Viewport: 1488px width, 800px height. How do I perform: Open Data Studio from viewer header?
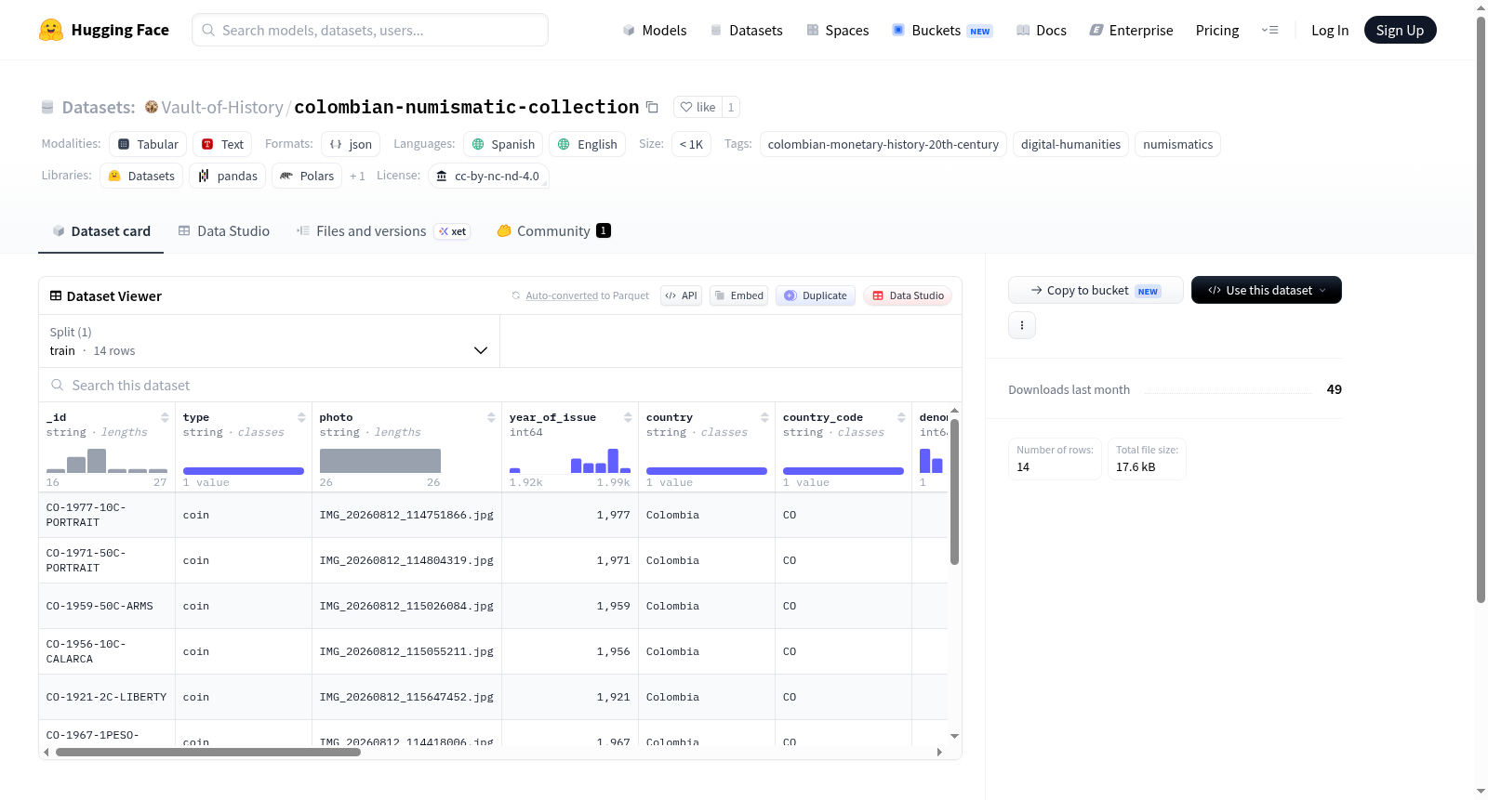[x=908, y=295]
